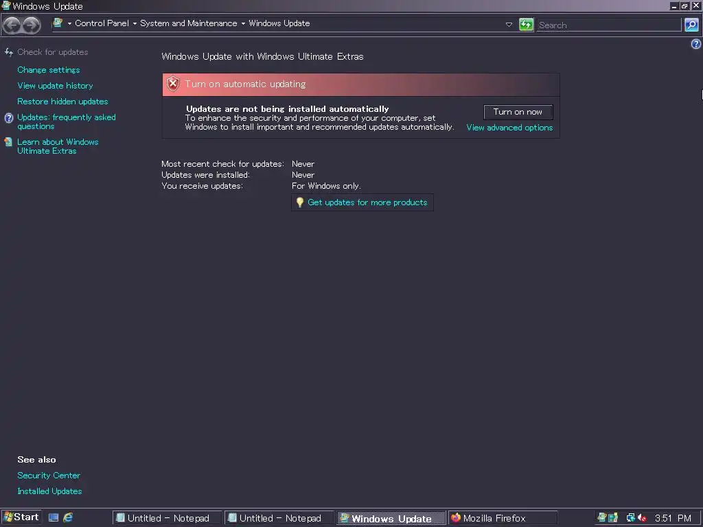Switch to second Untitled - Notepad taskbar item
Screen dimensions: 703x527
click(x=279, y=518)
